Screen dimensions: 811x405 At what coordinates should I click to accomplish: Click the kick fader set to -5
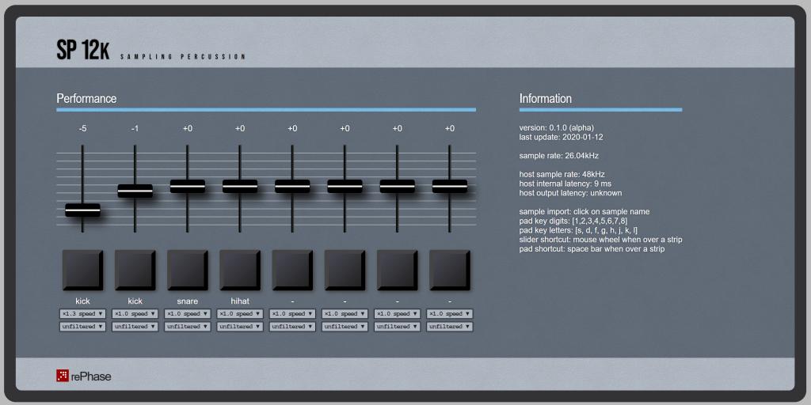(82, 210)
